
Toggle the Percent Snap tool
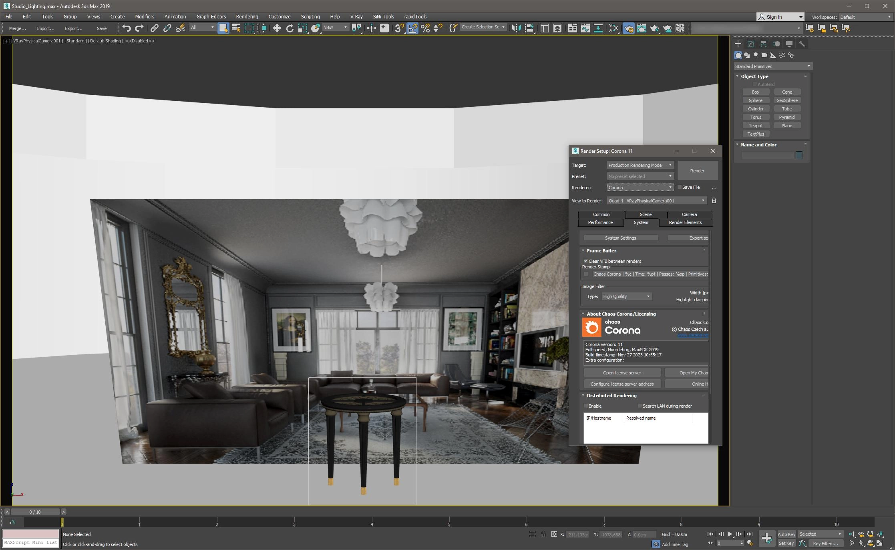[425, 28]
